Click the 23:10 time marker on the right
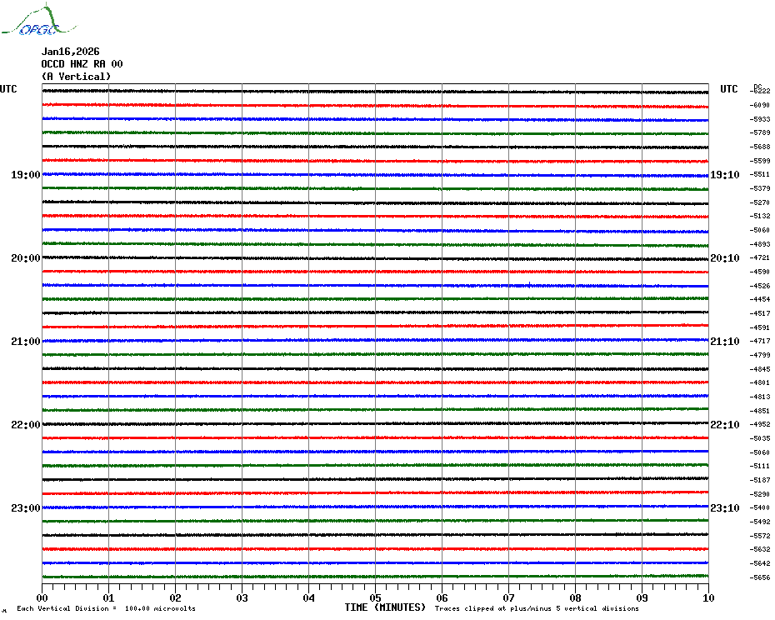Viewport: 775px width, 620px height. click(x=724, y=508)
